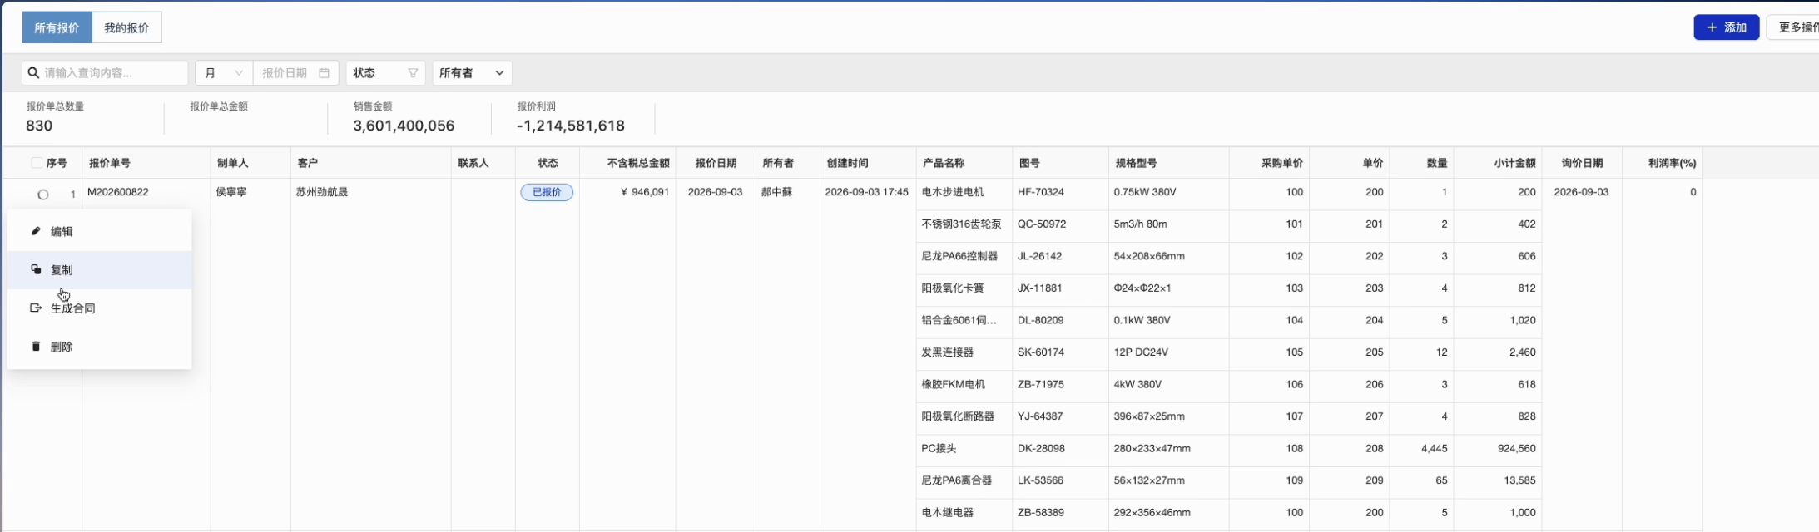Image resolution: width=1819 pixels, height=532 pixels.
Task: Choose 编辑 from the context menu
Action: (x=100, y=231)
